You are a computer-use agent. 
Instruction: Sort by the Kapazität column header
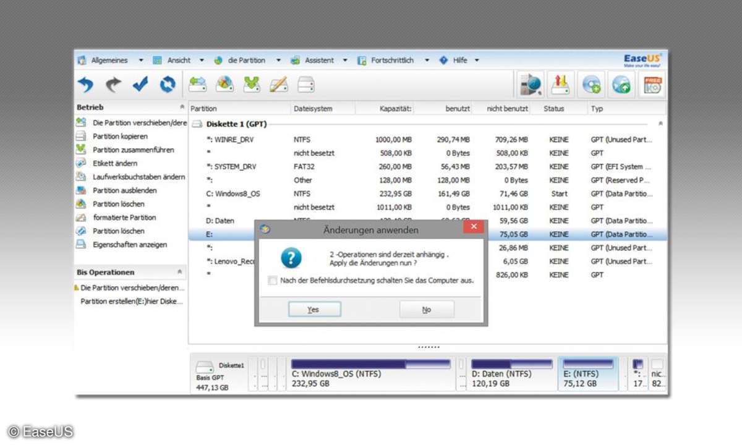384,109
